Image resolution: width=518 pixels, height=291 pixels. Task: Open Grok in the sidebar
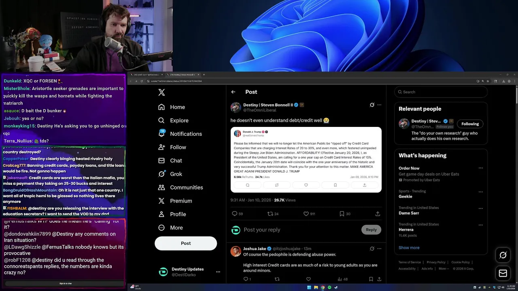[x=170, y=174]
